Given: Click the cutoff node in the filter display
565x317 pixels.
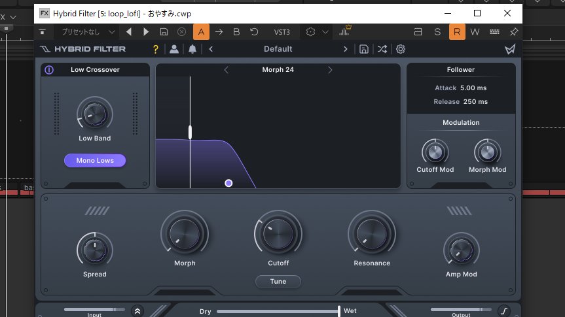Looking at the screenshot, I should [x=228, y=183].
